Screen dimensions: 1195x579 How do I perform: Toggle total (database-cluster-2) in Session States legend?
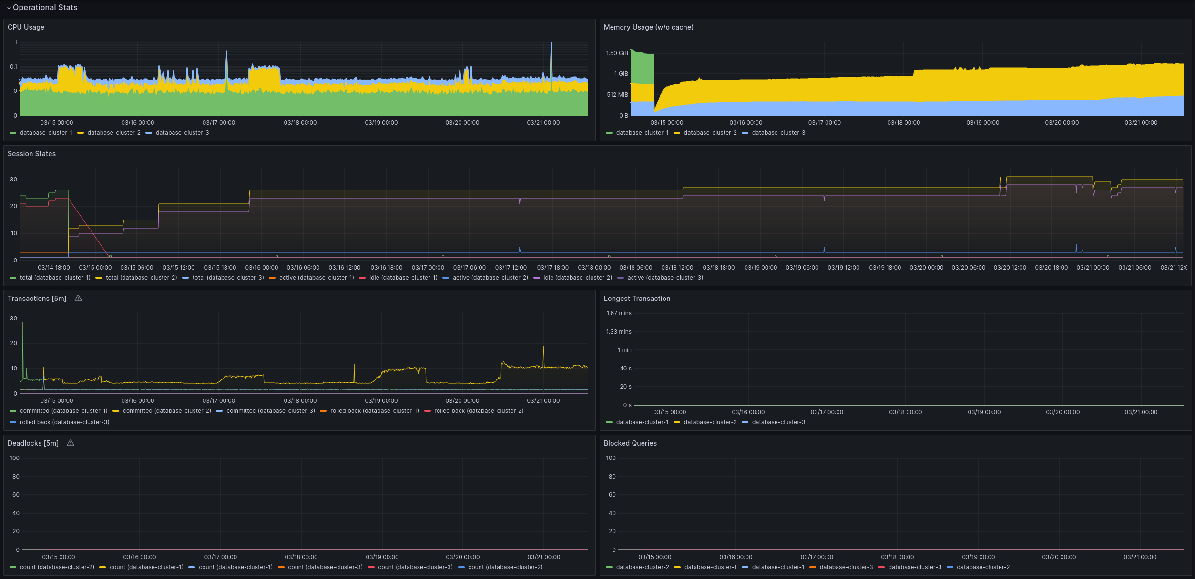click(141, 278)
